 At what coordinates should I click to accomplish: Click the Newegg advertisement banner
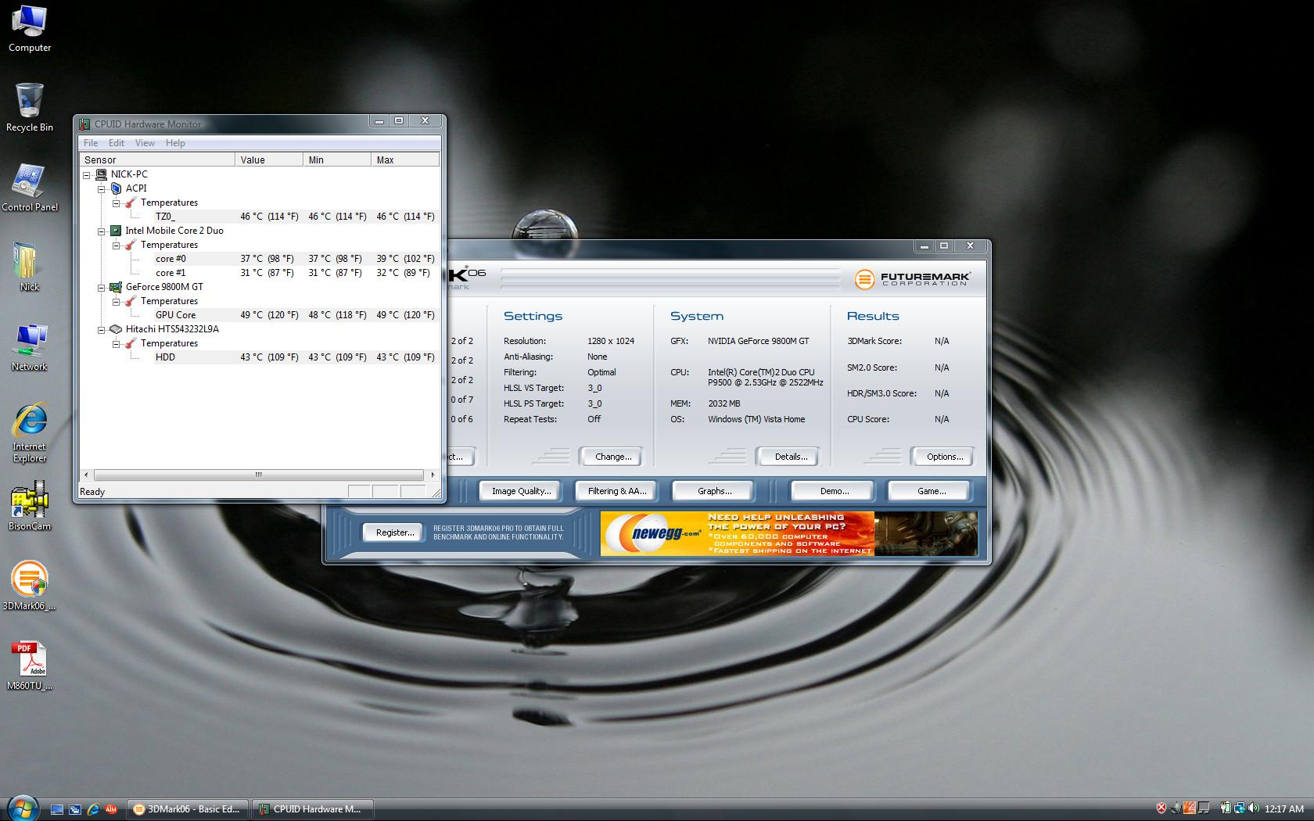pos(788,533)
